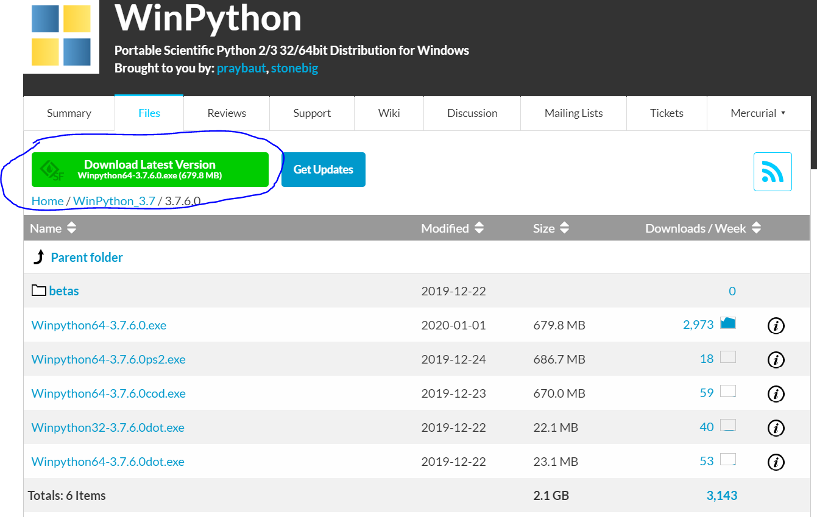Sort by Downloads / Week
Image resolution: width=817 pixels, height=517 pixels.
point(702,228)
